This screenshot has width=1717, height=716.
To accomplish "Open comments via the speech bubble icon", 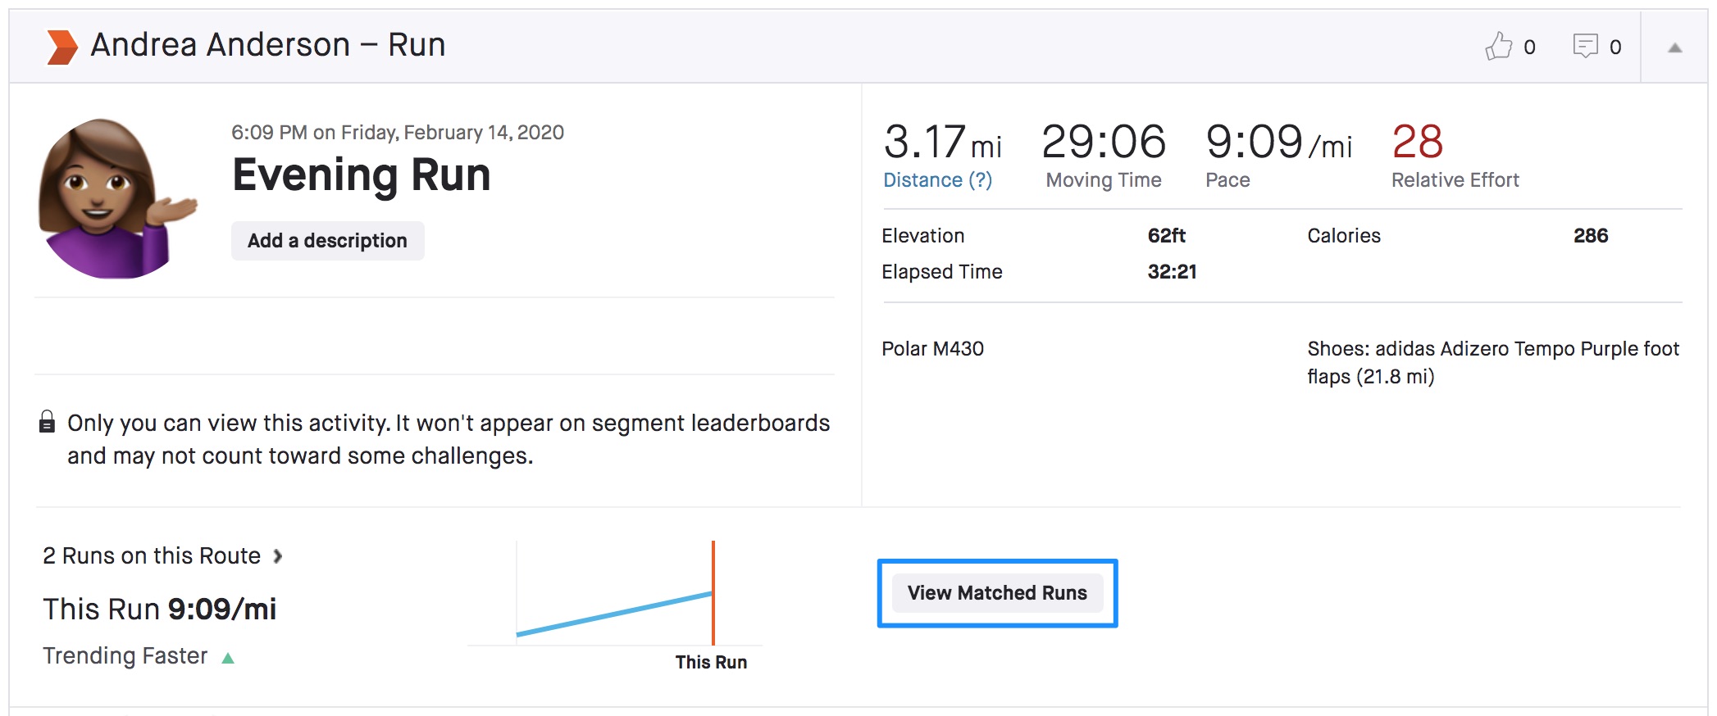I will coord(1585,46).
